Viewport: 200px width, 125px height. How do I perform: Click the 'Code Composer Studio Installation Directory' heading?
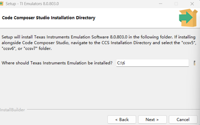pyautogui.click(x=49, y=18)
